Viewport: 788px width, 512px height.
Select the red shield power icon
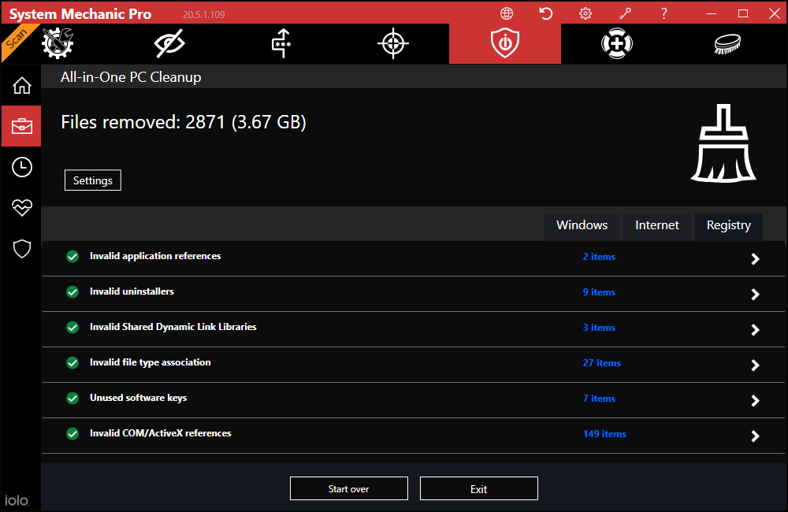505,43
